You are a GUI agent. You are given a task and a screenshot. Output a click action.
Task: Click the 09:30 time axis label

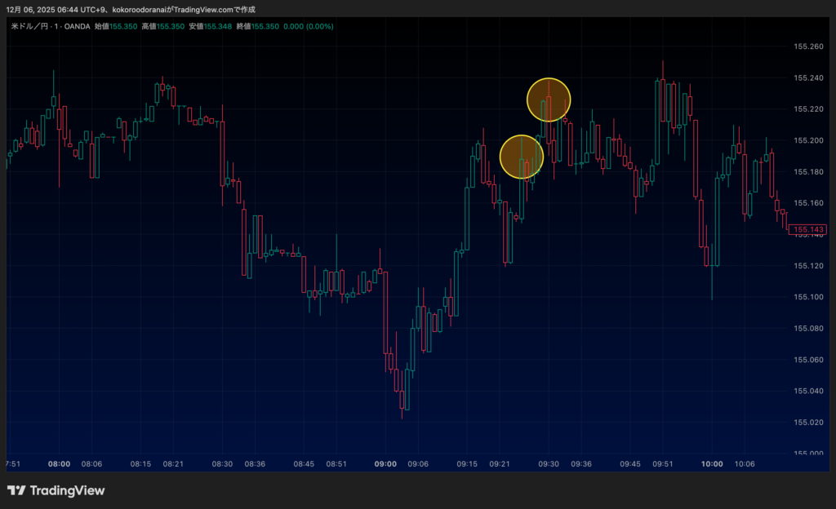[x=549, y=463]
